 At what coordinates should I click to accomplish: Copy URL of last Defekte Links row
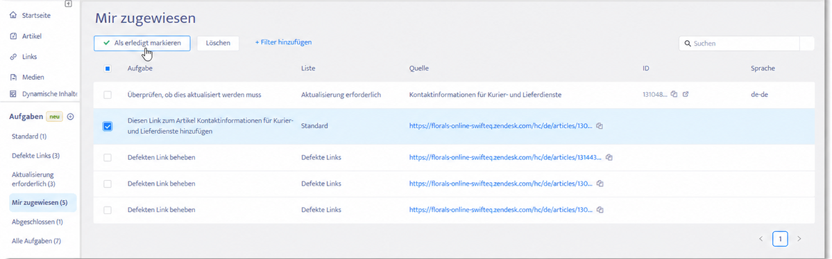pyautogui.click(x=599, y=210)
